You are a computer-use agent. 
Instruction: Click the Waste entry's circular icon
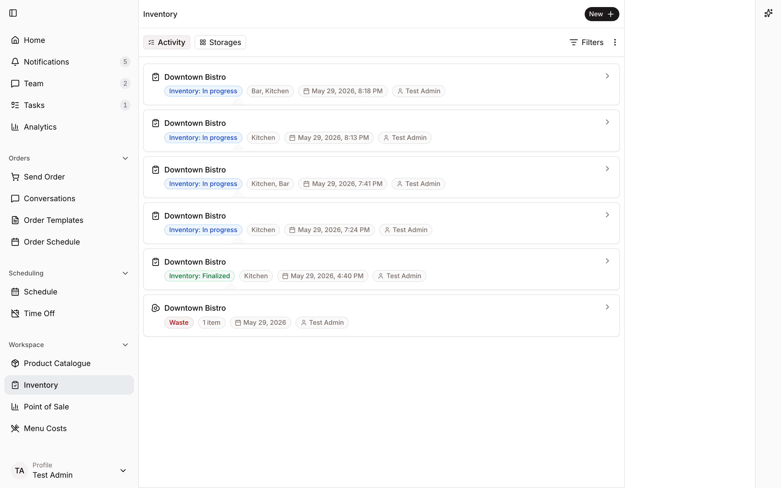(x=156, y=308)
